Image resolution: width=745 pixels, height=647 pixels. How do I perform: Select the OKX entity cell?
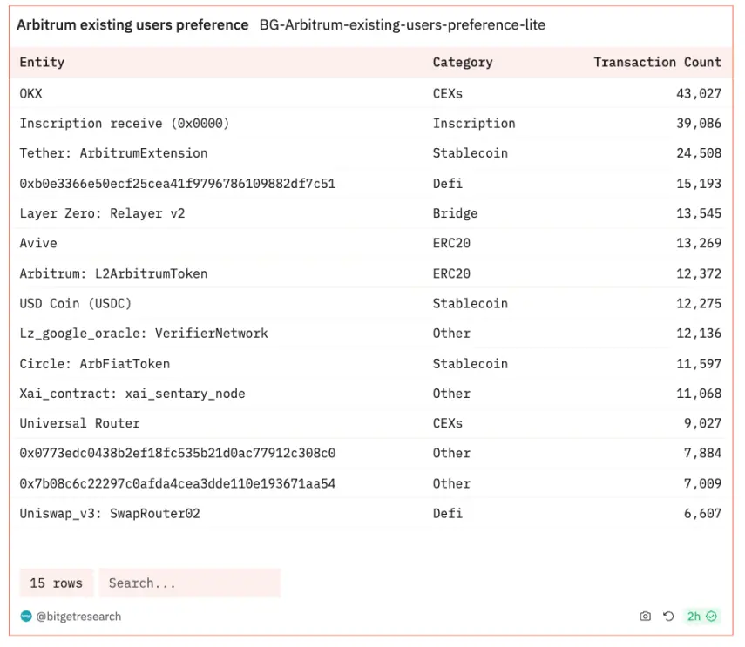click(x=30, y=93)
